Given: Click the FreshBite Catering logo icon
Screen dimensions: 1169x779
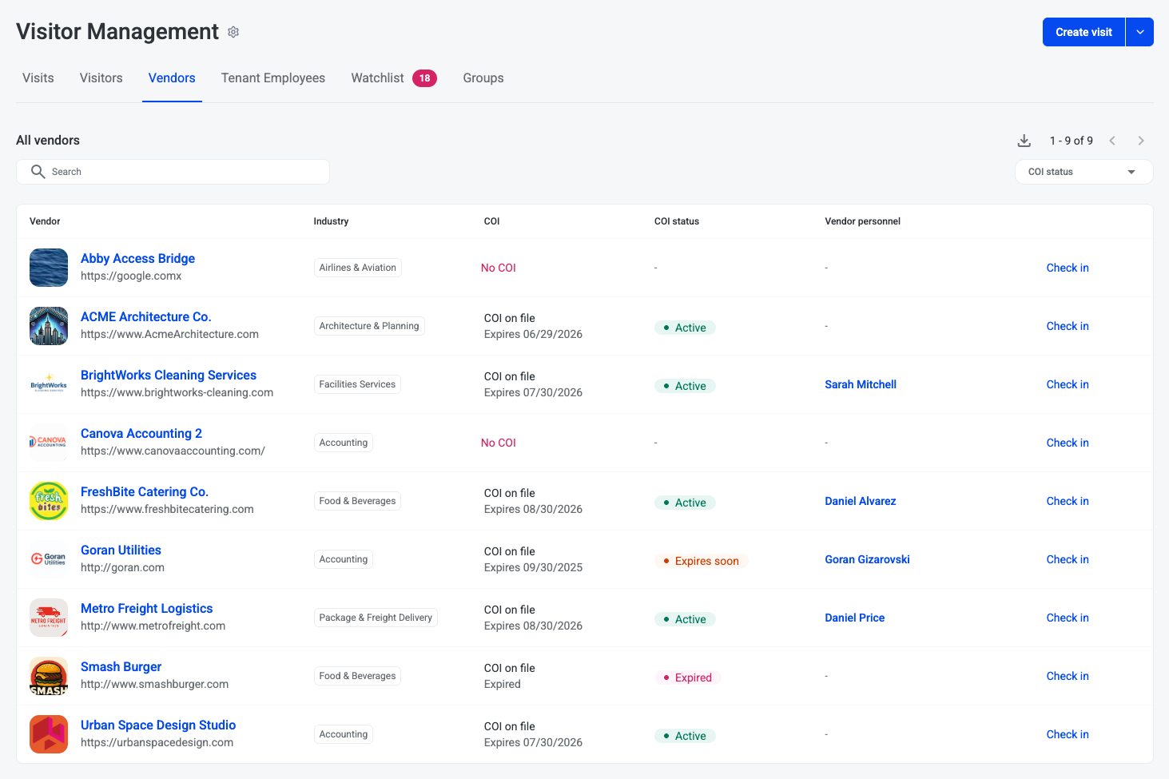Looking at the screenshot, I should [x=49, y=501].
